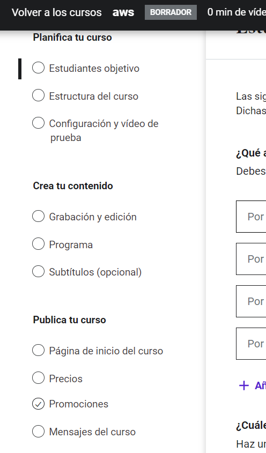Click the fourth learning objective input field
Image resolution: width=266 pixels, height=453 pixels.
pos(251,344)
